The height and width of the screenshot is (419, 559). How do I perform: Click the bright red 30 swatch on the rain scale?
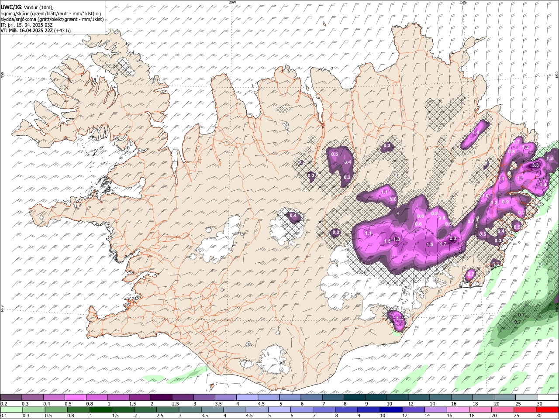pos(548,409)
